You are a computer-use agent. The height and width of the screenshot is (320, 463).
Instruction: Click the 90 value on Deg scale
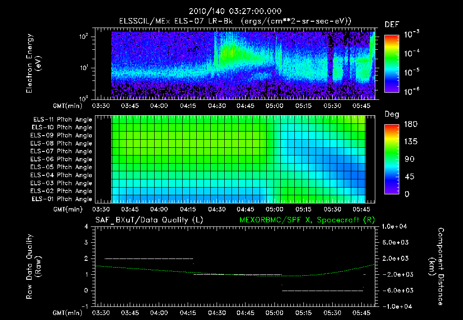coord(410,160)
